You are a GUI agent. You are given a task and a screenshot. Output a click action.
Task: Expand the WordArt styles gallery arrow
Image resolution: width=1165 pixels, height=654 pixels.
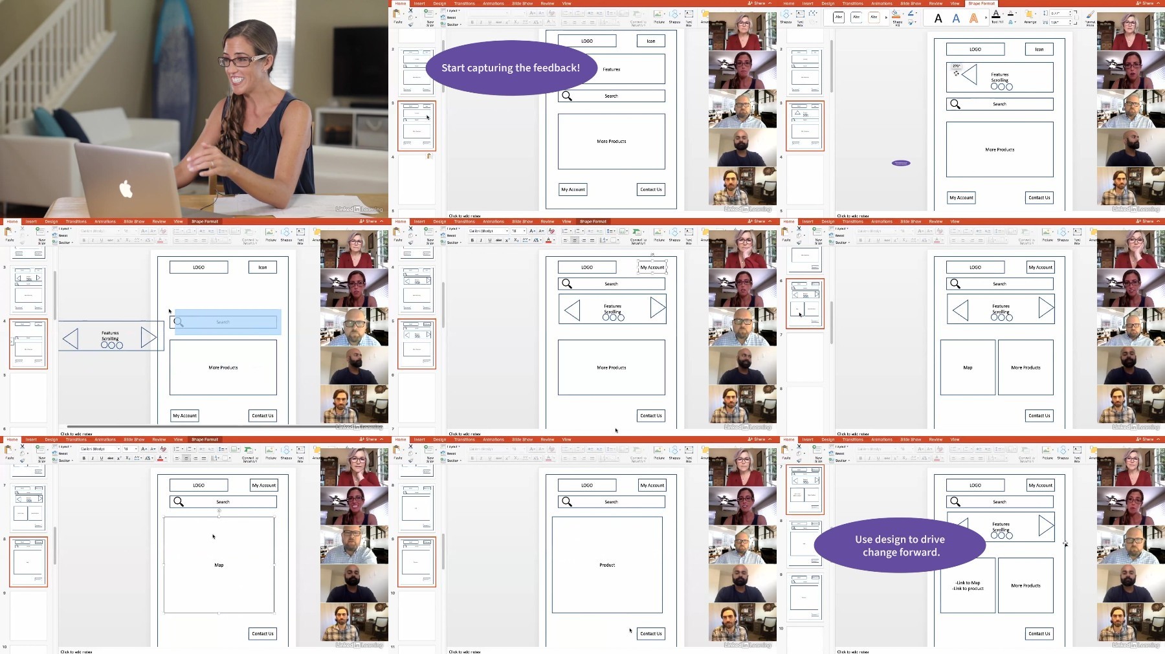click(986, 17)
